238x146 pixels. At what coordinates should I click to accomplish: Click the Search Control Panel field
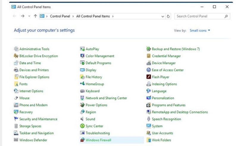[202, 16]
